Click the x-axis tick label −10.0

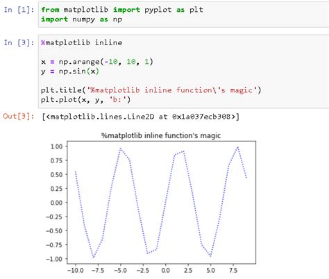76,270
